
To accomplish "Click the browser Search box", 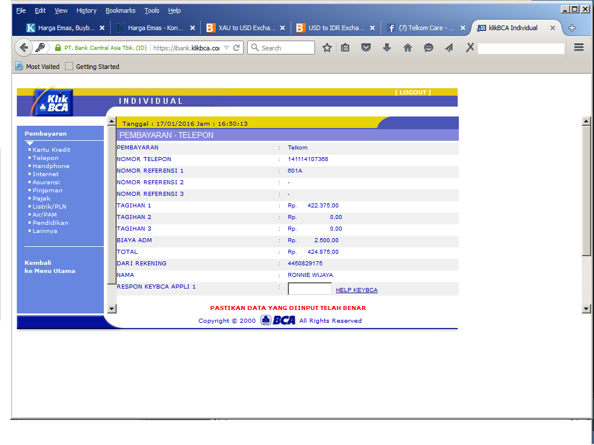I will [x=281, y=48].
